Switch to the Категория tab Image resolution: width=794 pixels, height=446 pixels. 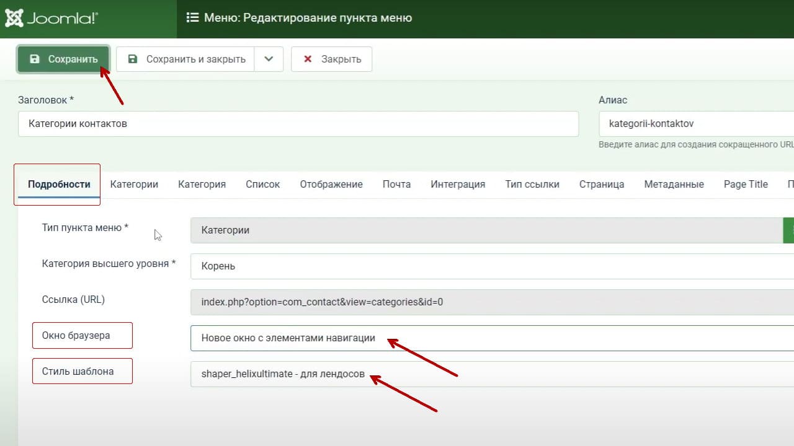pyautogui.click(x=202, y=185)
